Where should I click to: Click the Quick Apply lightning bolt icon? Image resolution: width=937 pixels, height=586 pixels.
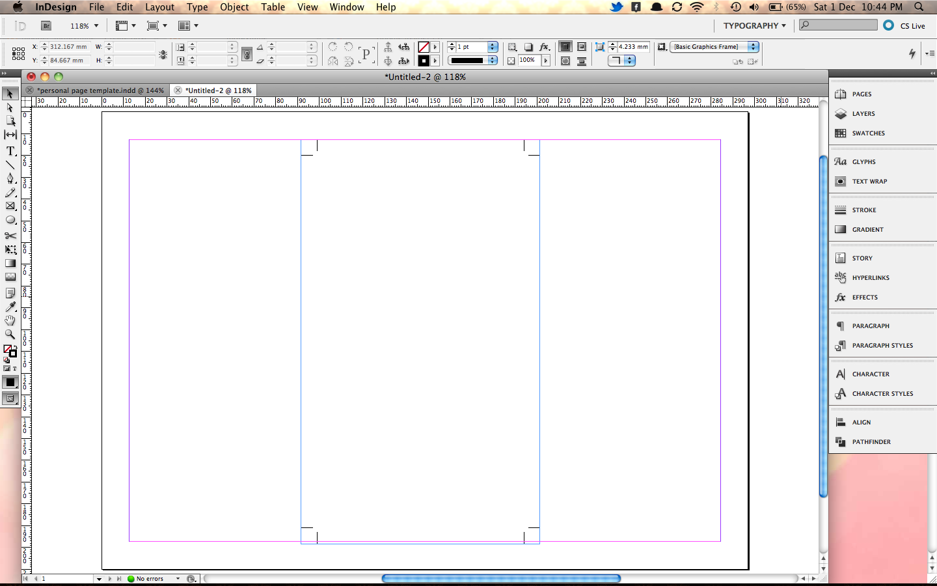point(912,53)
